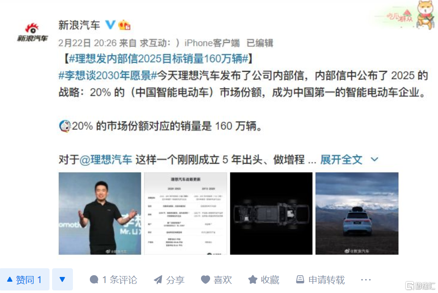This screenshot has height=293, width=438.
Task: Open the photo of the man speaking
Action: tap(100, 214)
